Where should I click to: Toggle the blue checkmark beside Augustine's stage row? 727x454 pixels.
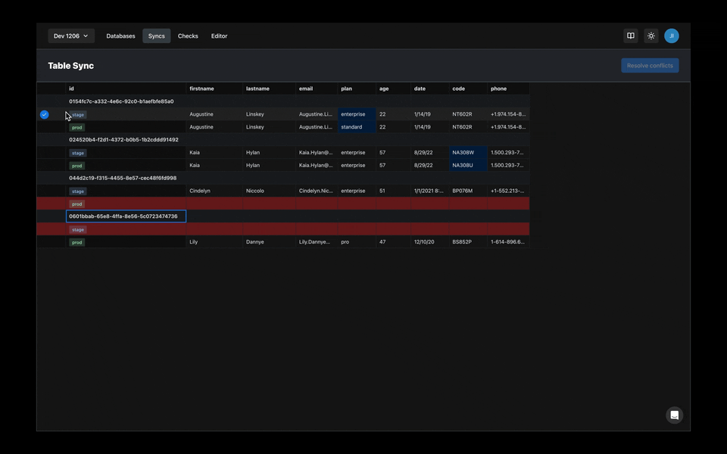tap(44, 114)
